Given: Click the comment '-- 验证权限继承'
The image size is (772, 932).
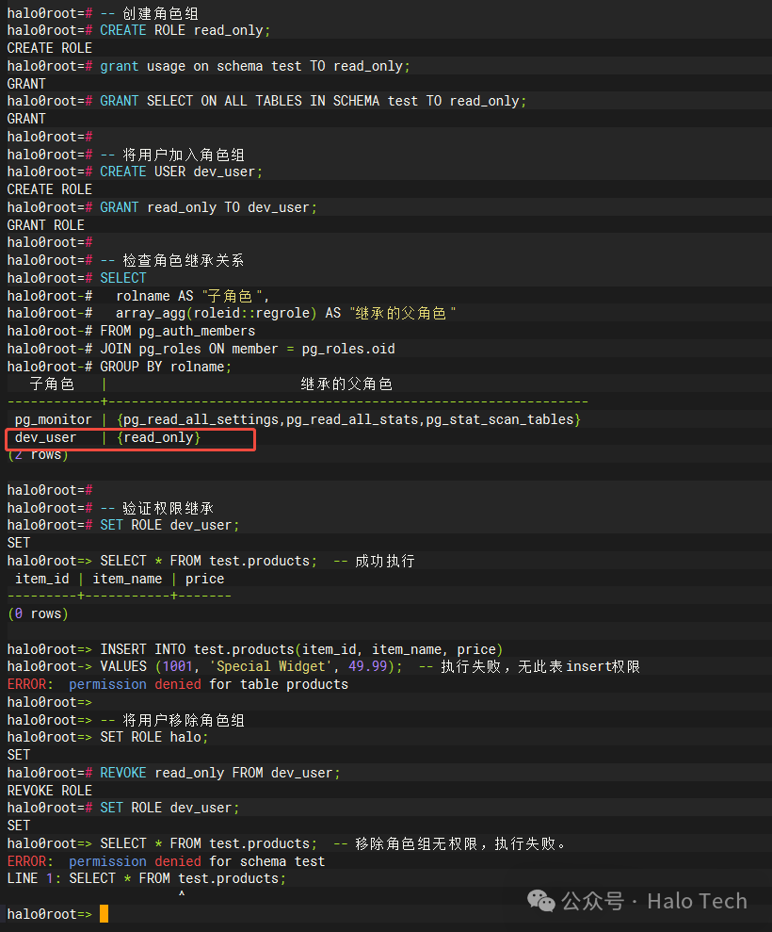Looking at the screenshot, I should click(x=157, y=508).
